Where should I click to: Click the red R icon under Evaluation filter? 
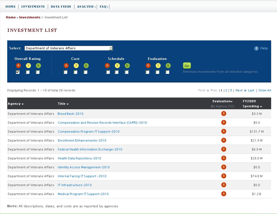pos(148,66)
